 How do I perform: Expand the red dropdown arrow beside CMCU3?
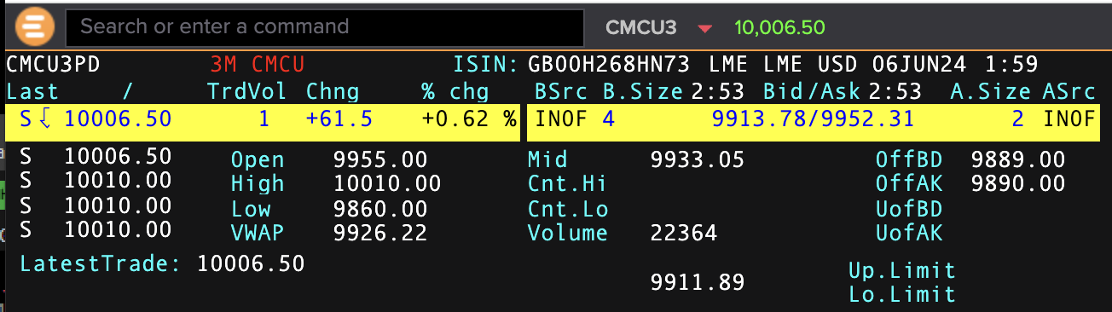click(x=704, y=29)
